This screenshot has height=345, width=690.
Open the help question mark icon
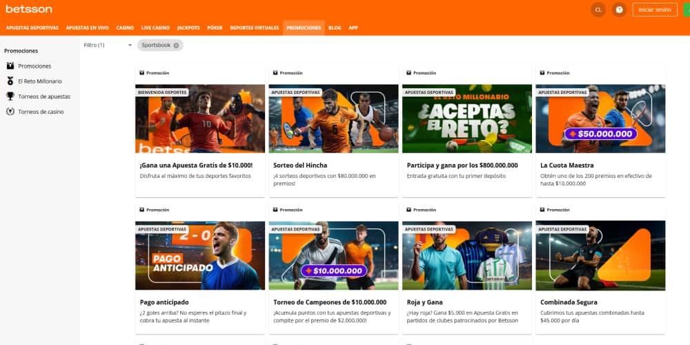point(619,10)
